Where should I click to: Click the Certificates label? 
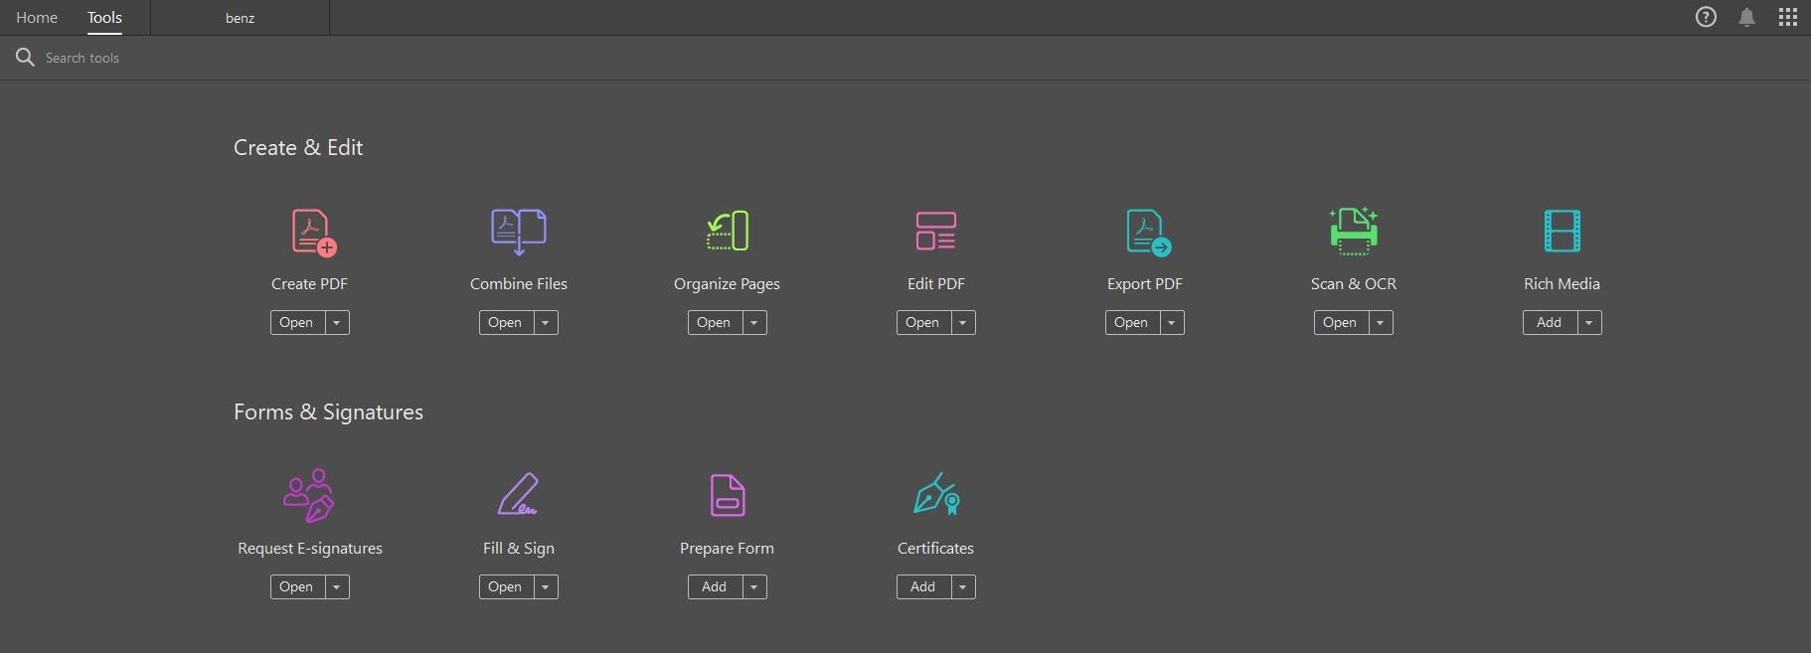click(x=935, y=548)
